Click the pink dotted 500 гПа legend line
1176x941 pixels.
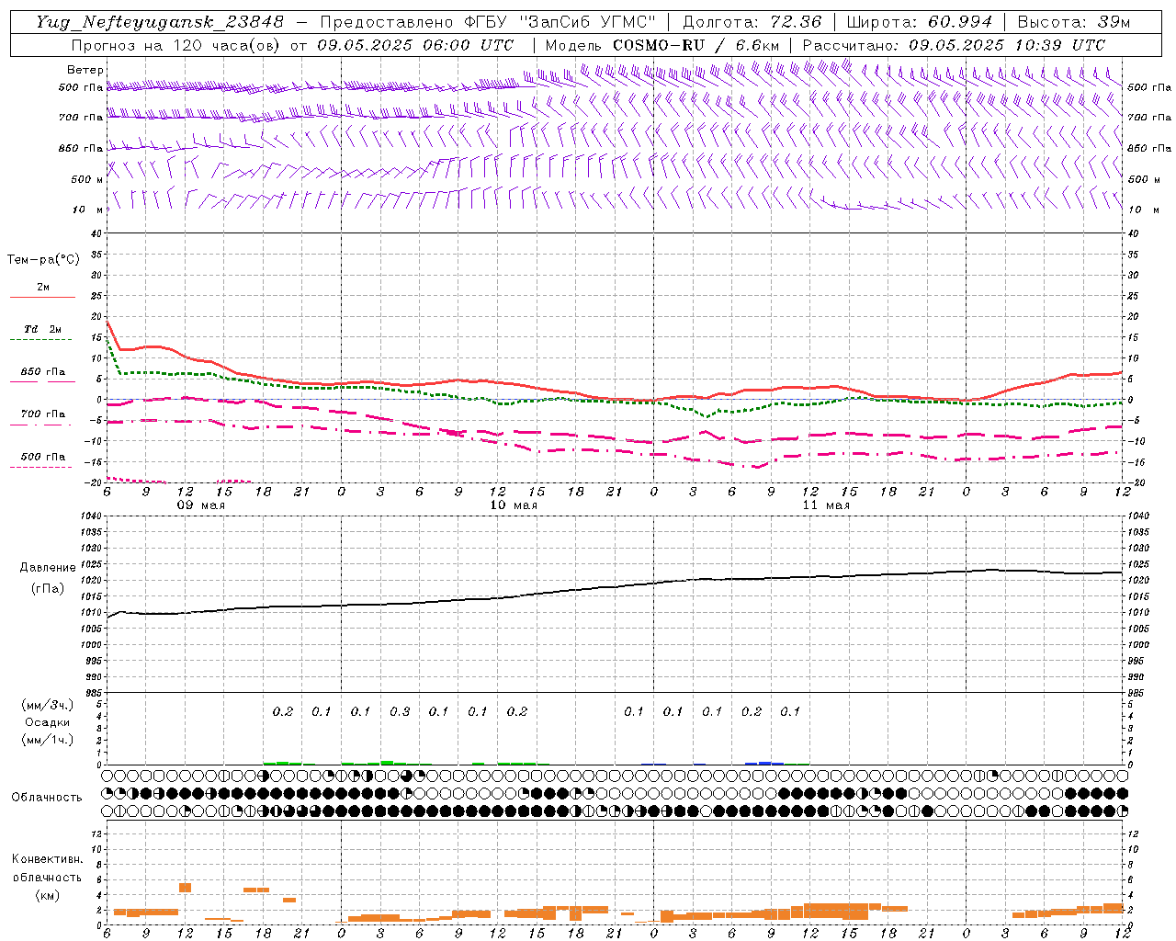40,467
